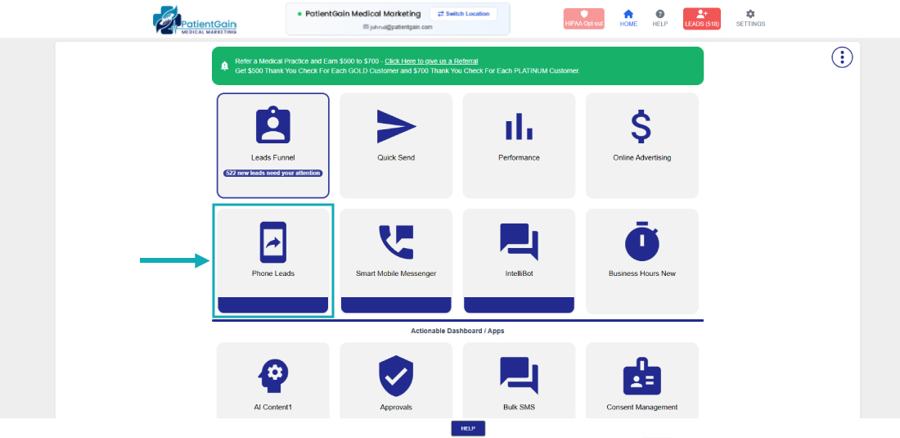Open the Online Advertising dollar tile
900x438 pixels.
pyautogui.click(x=641, y=145)
